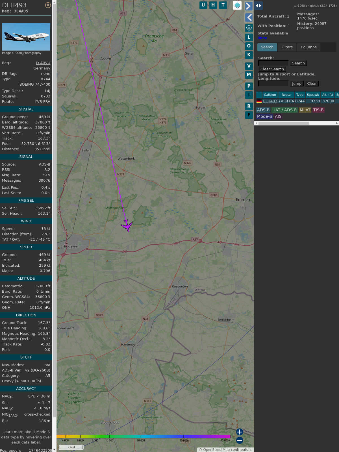The height and width of the screenshot is (452, 339).
Task: Zoom in the map with plus button
Action: (240, 432)
